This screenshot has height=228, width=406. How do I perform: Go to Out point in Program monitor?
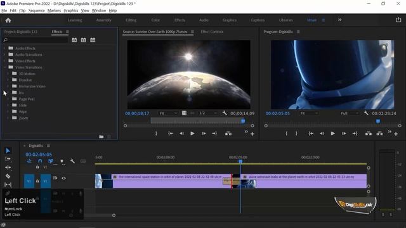click(x=355, y=134)
